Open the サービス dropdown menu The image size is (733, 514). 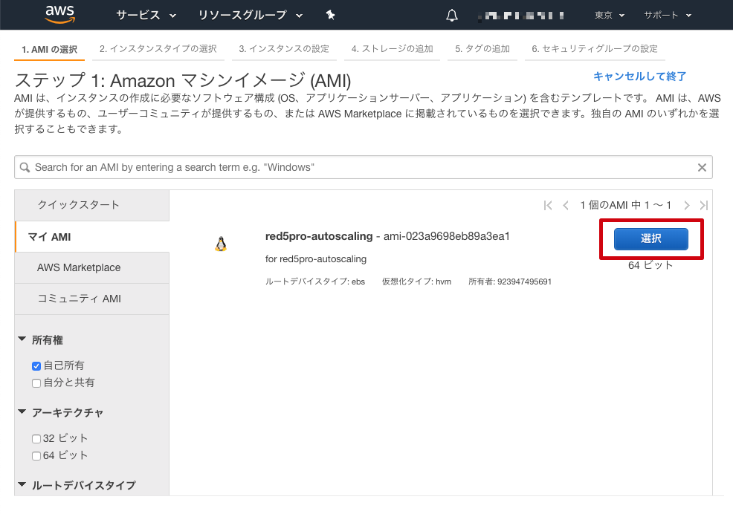(146, 16)
